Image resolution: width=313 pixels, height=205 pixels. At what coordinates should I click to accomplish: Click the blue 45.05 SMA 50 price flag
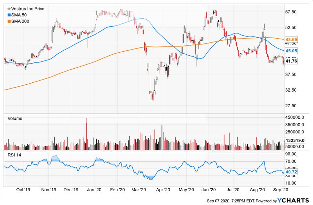coord(291,51)
